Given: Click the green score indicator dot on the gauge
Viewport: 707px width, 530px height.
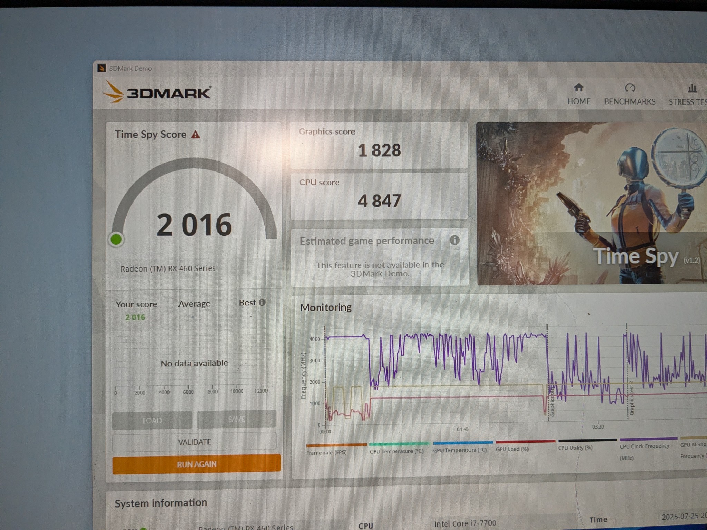Looking at the screenshot, I should pyautogui.click(x=116, y=239).
